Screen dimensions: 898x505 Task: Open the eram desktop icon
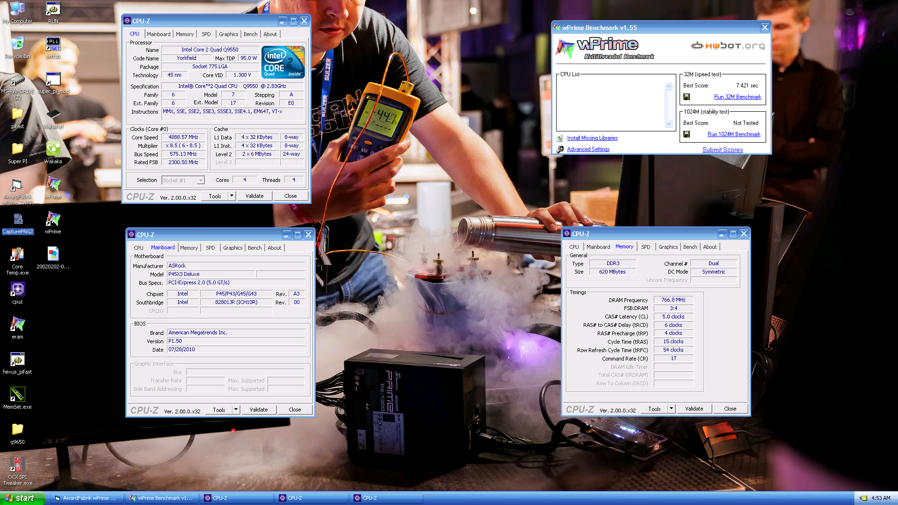click(17, 328)
